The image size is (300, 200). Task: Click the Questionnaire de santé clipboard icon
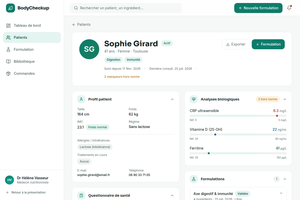click(x=81, y=195)
